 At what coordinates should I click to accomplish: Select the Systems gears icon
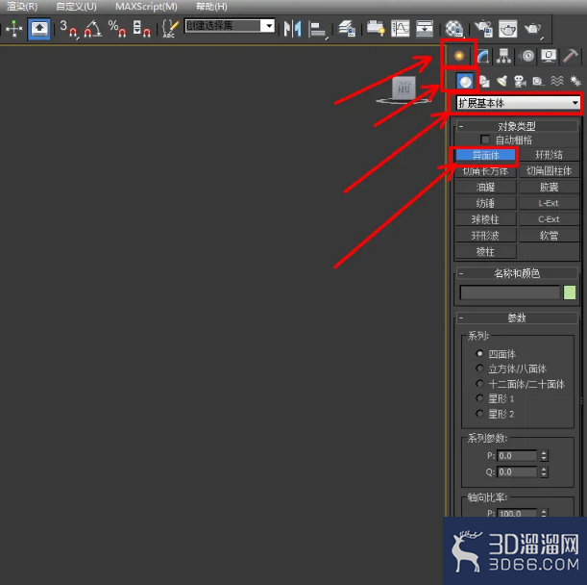(x=575, y=81)
